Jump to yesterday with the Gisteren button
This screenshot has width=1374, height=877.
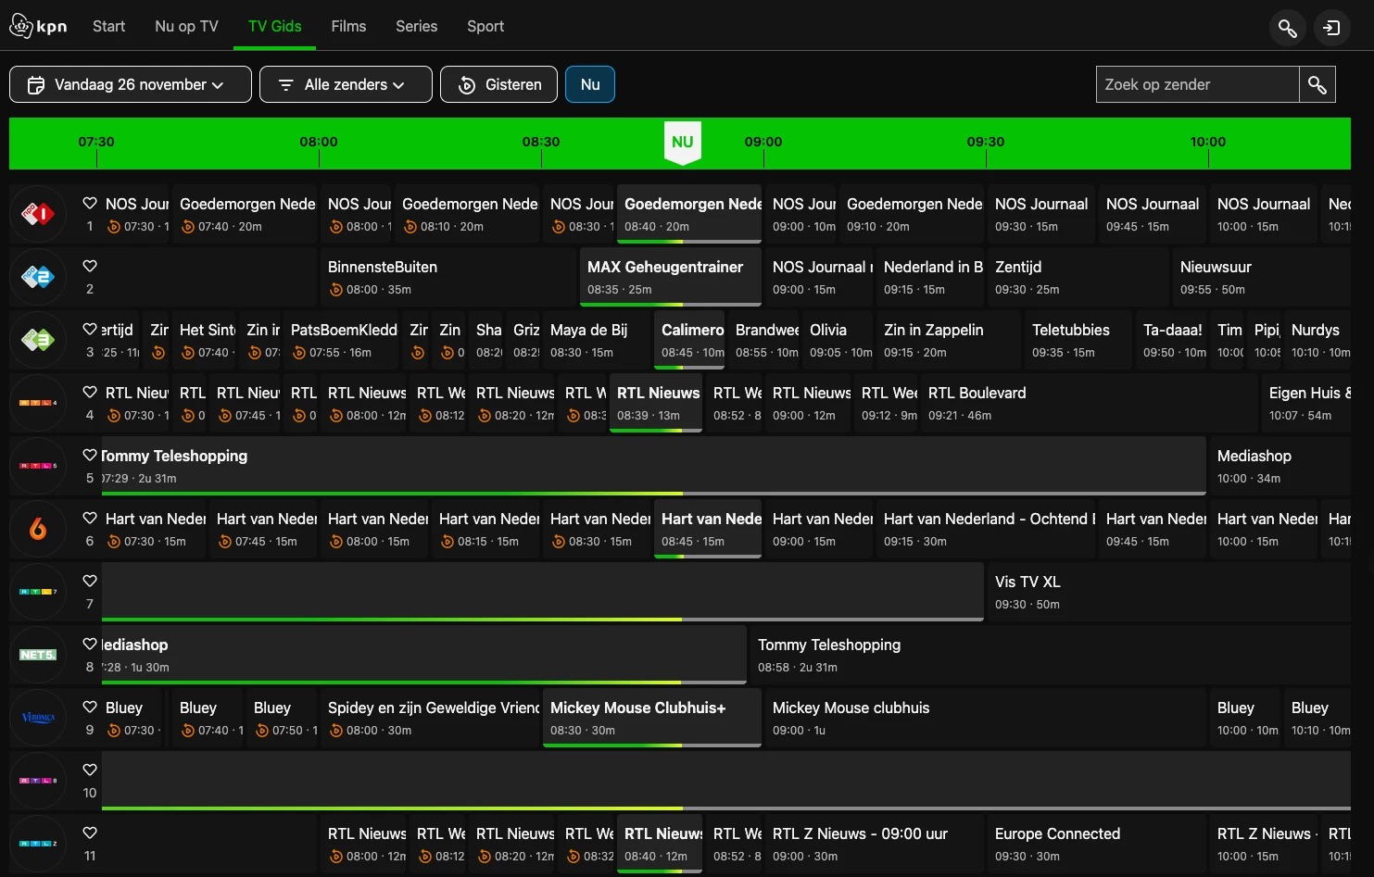[x=498, y=84]
